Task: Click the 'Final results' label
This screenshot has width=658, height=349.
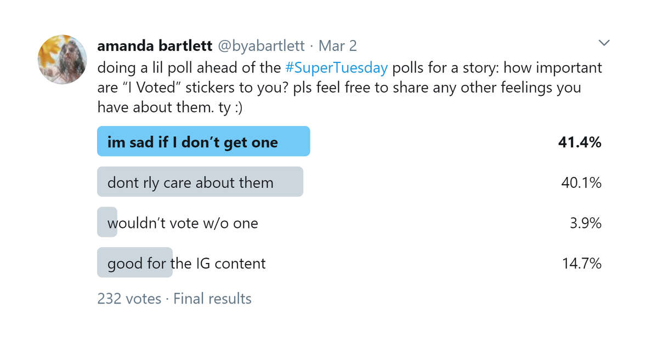Action: coord(212,299)
